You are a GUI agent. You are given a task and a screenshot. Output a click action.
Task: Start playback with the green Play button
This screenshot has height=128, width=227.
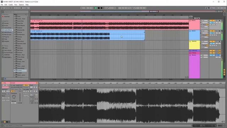point(96,8)
